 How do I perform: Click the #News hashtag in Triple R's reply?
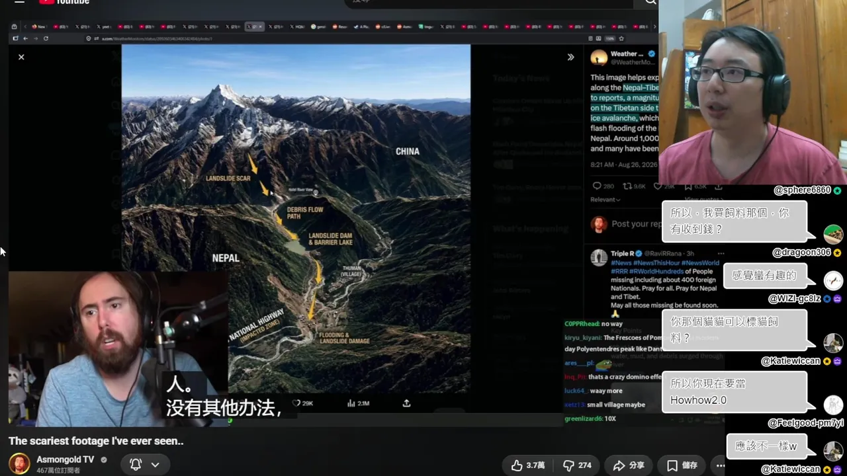coord(621,262)
